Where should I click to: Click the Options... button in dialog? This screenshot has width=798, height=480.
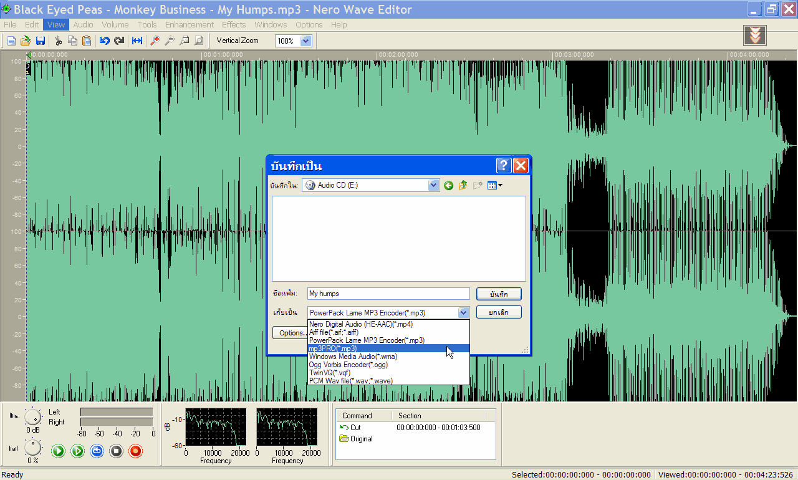tap(289, 333)
